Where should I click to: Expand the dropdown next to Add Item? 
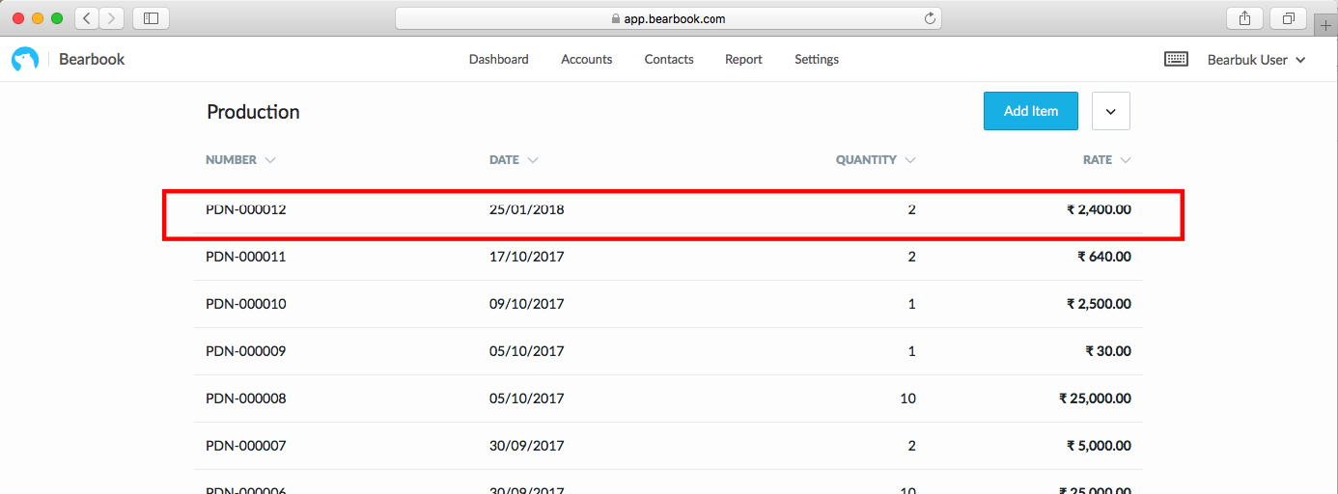tap(1111, 111)
